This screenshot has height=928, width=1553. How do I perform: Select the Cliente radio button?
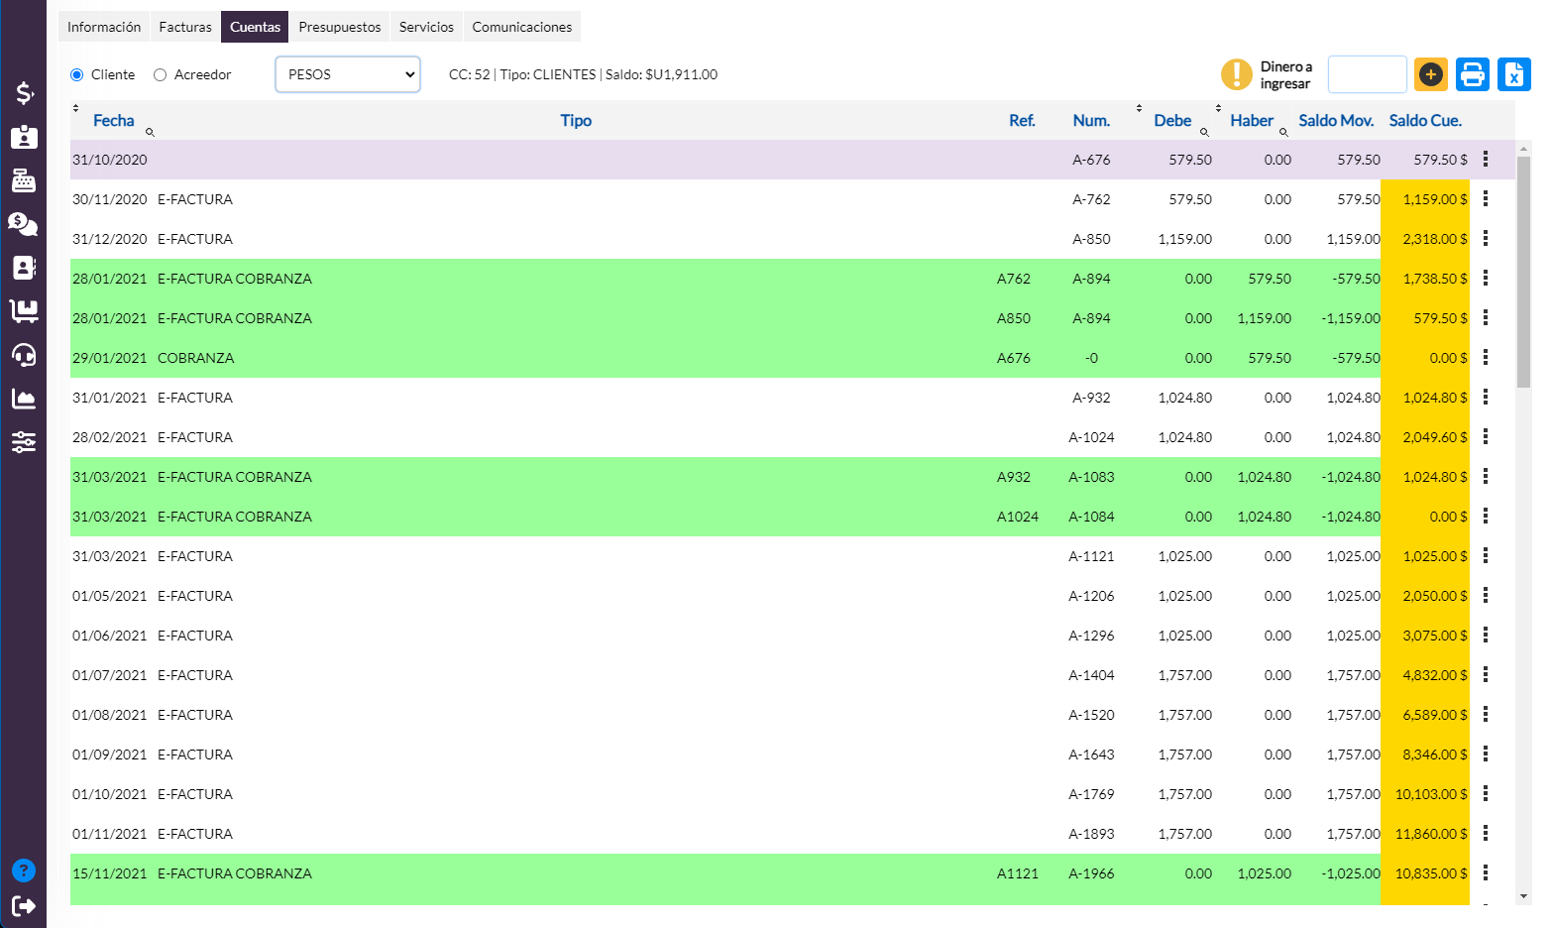coord(77,75)
